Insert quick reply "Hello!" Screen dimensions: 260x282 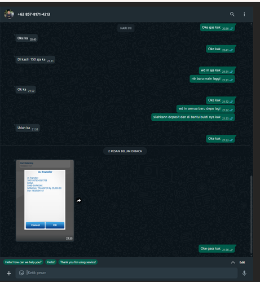click(x=51, y=262)
